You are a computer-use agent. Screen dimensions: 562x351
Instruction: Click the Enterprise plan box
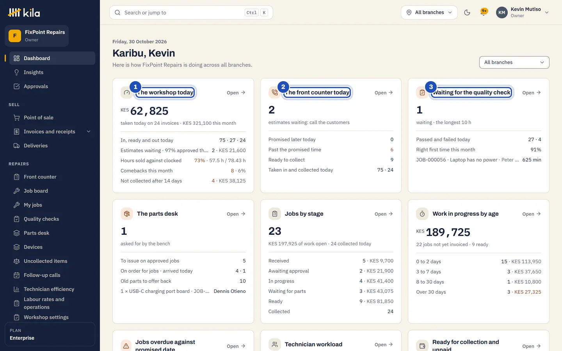click(50, 334)
